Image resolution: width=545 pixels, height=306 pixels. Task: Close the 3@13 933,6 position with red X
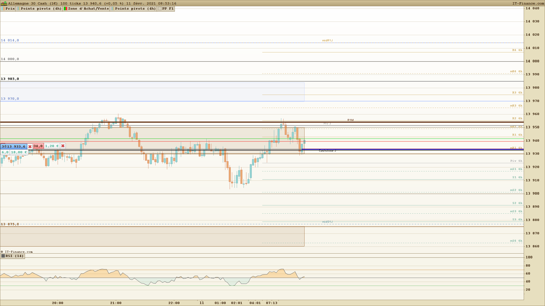[x=30, y=146]
